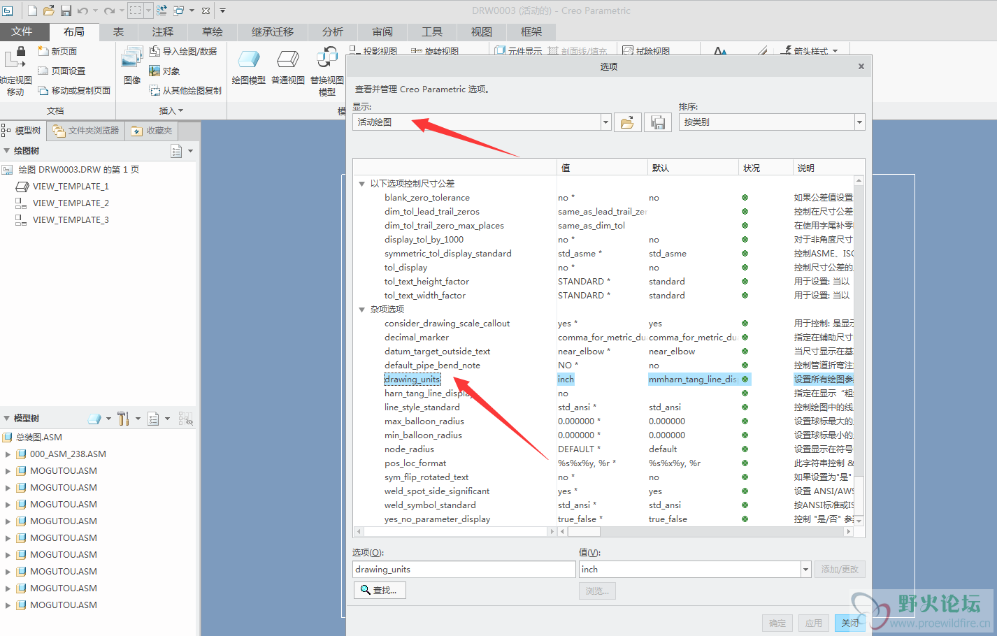997x636 pixels.
Task: Click the windows switcher icon
Action: (179, 10)
